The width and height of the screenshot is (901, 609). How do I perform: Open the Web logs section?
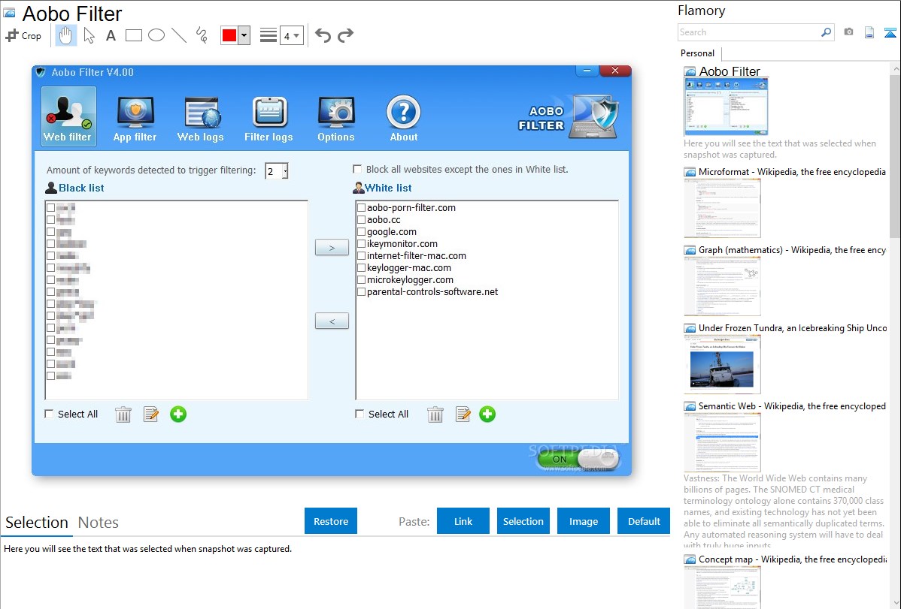pos(201,119)
